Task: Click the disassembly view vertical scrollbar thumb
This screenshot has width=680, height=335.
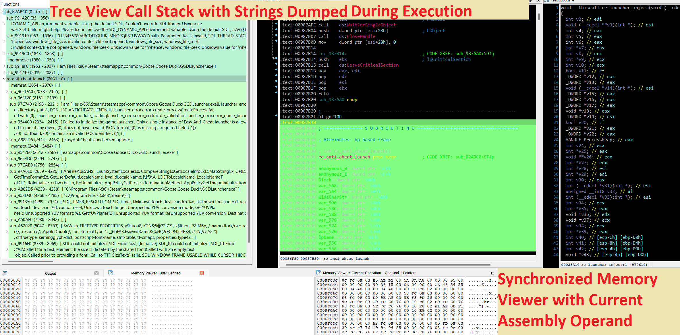Action: [x=539, y=17]
